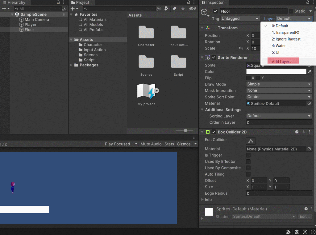Viewport: 316px width, 235px height.
Task: Toggle the Static checkbox for Floor
Action: [291, 11]
